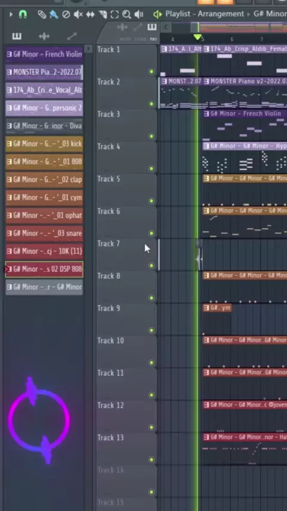Click picker panel scroll-up button
This screenshot has height=511, width=287.
coord(88,49)
